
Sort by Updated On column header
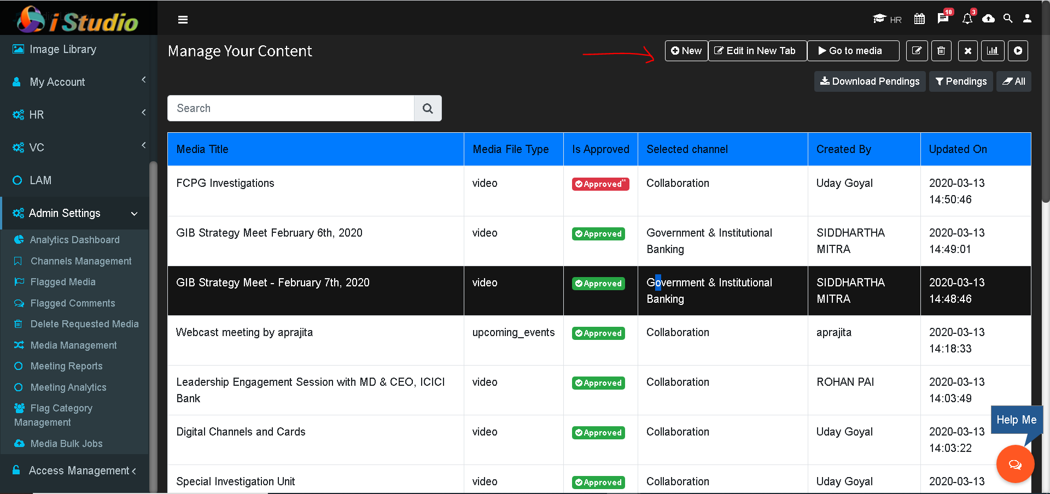[x=976, y=149]
